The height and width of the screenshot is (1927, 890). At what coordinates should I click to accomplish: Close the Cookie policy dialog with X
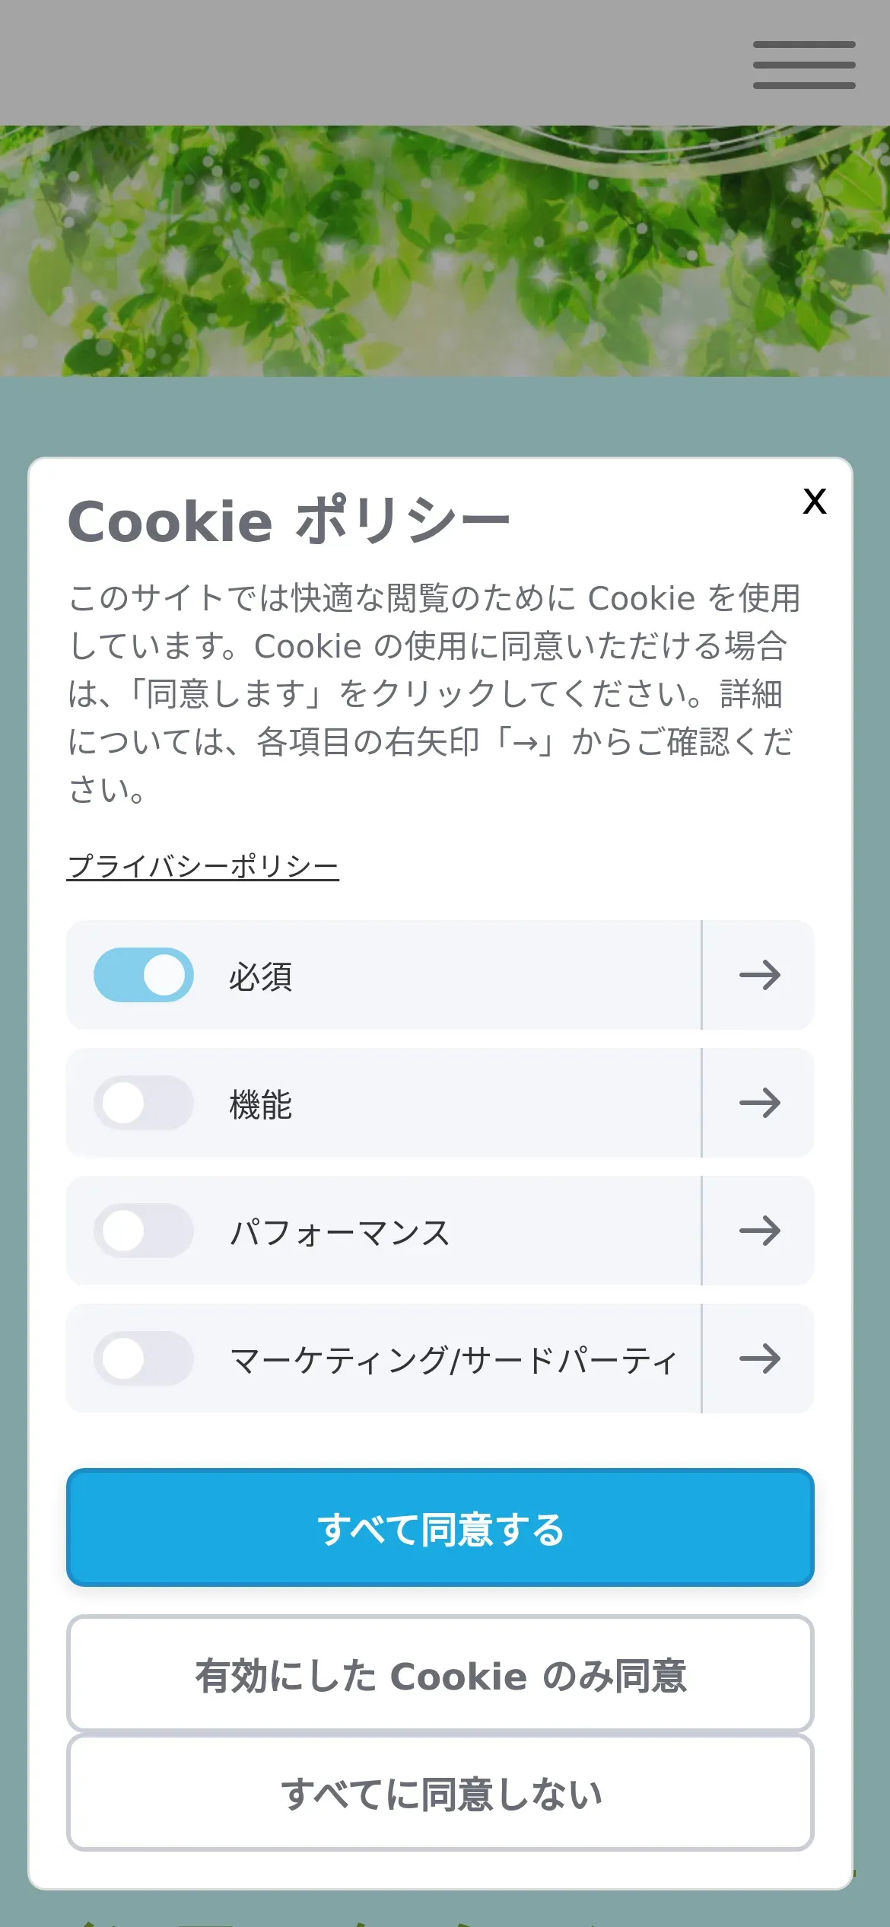[815, 502]
